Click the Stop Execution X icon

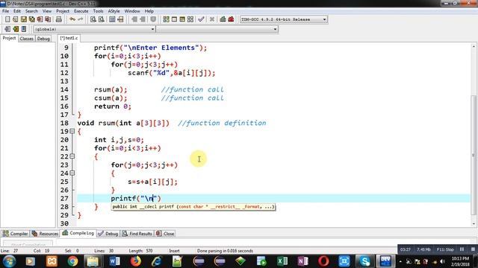pos(212,19)
